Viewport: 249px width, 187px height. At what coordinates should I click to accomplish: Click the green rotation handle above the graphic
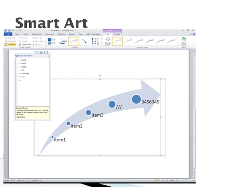point(100,75)
